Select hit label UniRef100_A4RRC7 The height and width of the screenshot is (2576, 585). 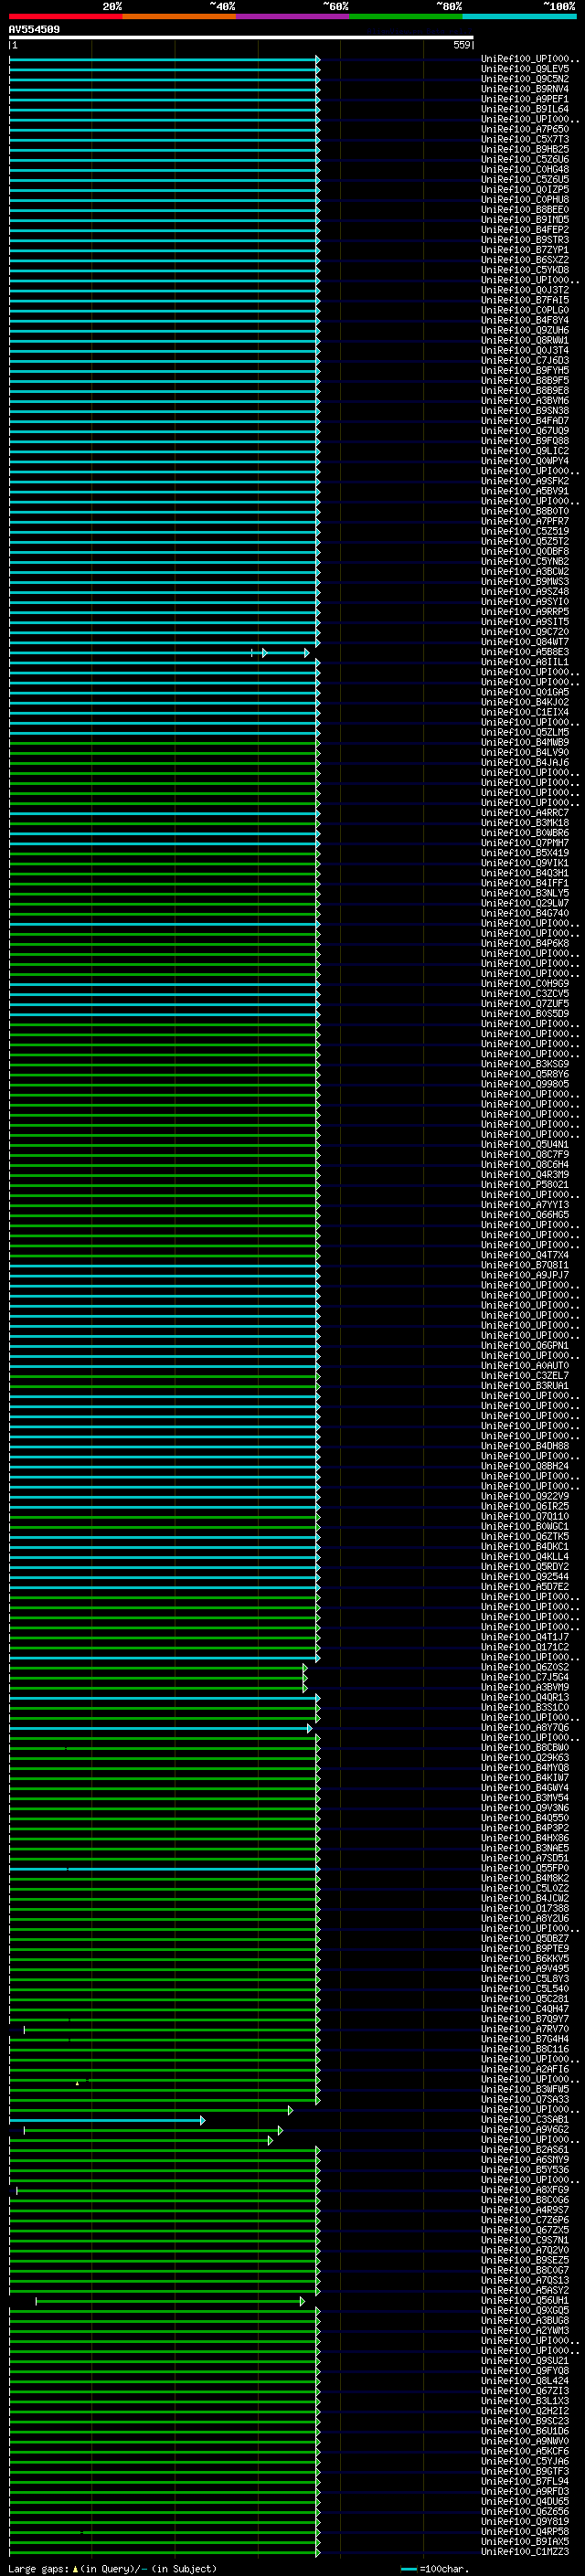click(x=524, y=813)
